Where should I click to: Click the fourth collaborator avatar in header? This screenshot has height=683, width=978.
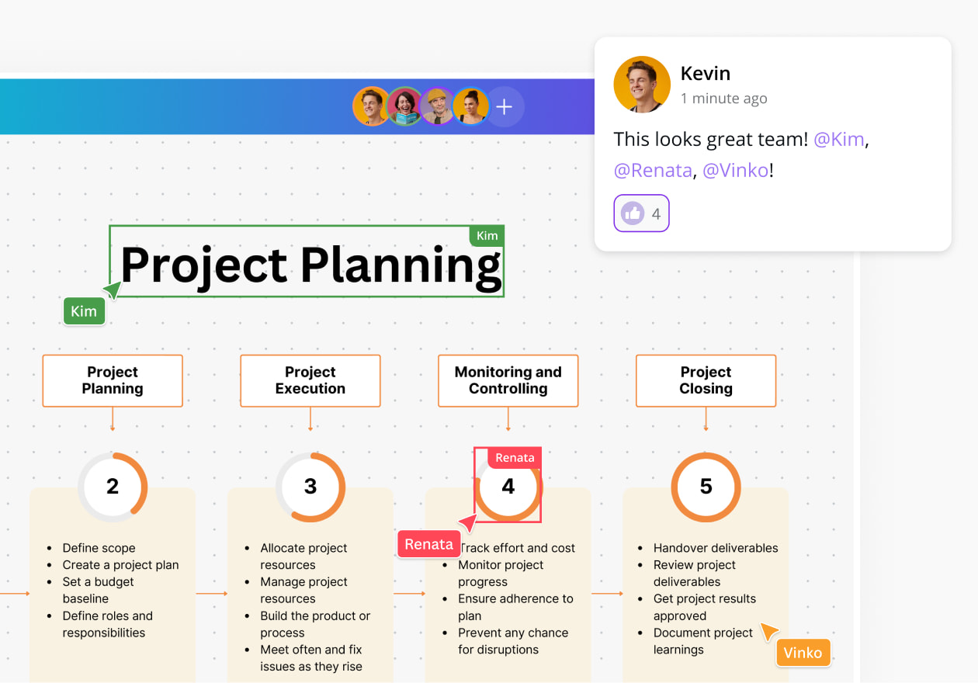[x=471, y=106]
